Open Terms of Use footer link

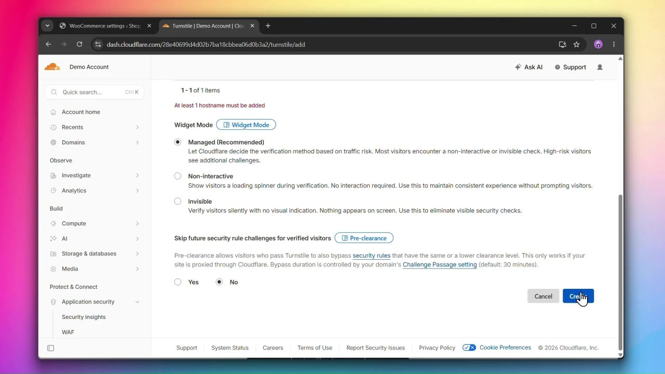click(x=315, y=348)
